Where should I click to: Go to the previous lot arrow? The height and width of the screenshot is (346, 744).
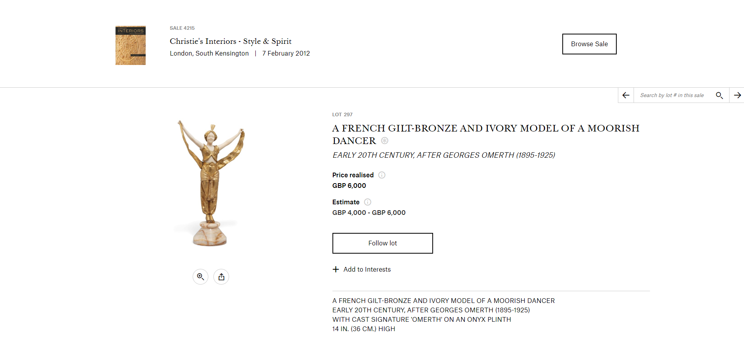[x=626, y=95]
